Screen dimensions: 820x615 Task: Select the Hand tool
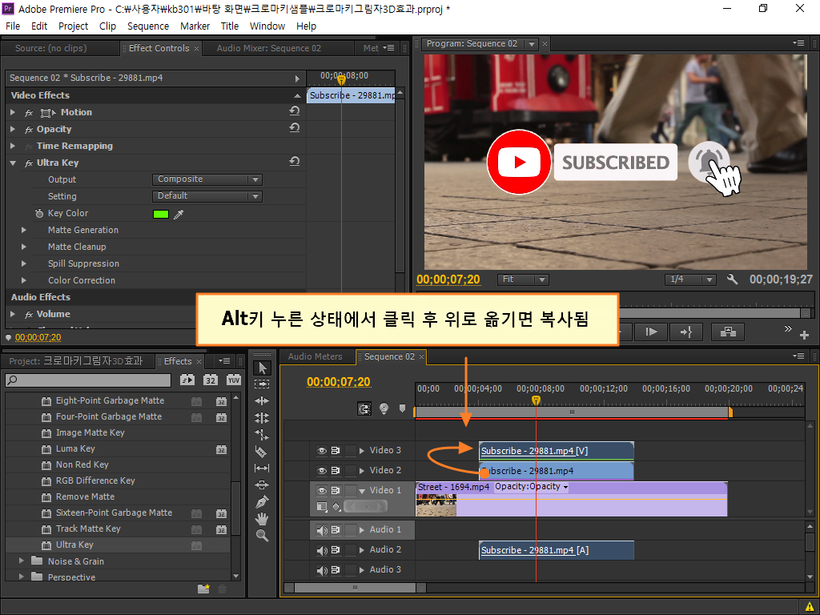[262, 519]
